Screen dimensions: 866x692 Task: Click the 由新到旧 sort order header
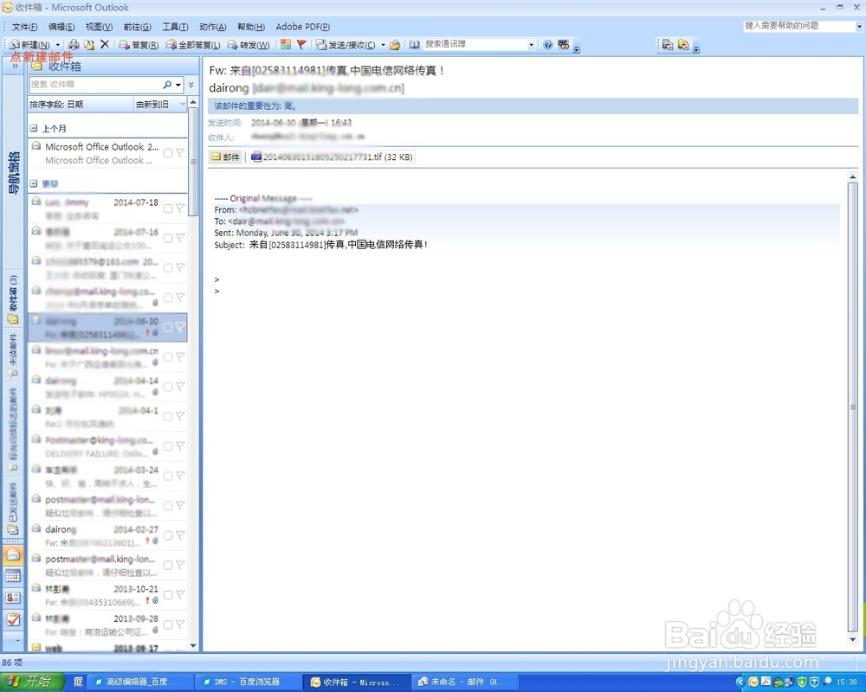click(160, 105)
